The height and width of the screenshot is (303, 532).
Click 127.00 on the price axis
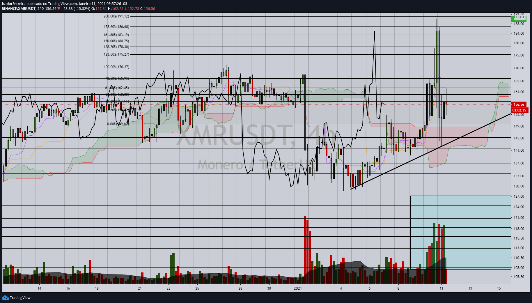(519, 196)
